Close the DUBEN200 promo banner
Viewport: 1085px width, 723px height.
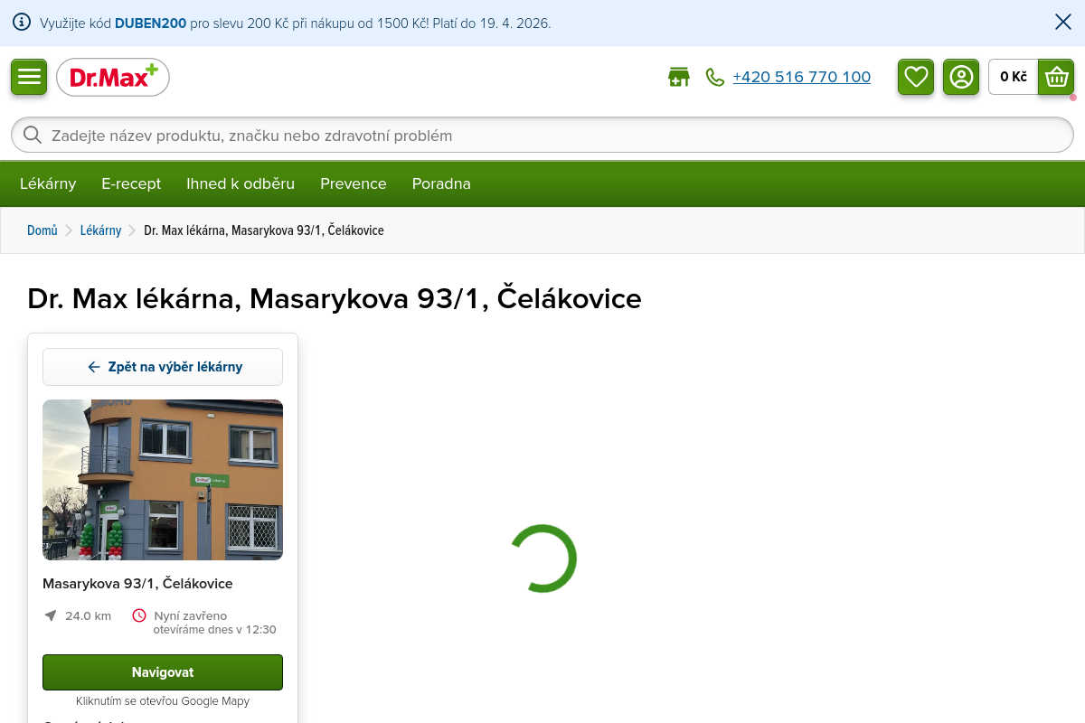(x=1063, y=23)
